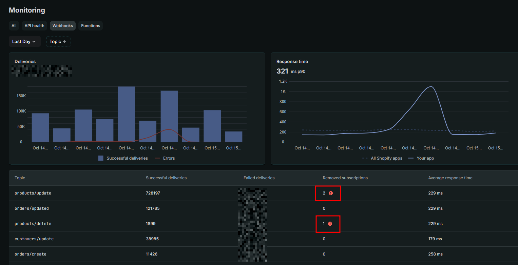Select the customers/update topic

coord(34,239)
